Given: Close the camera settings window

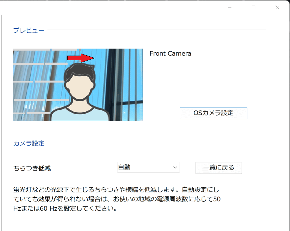Looking at the screenshot, I should 277,7.
